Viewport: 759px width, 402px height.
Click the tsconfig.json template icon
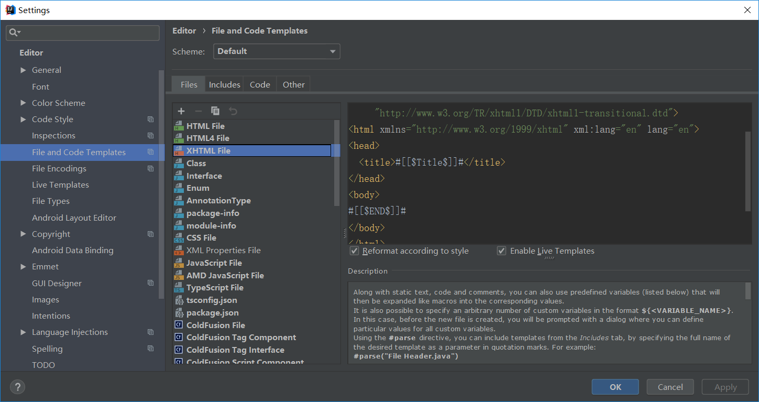coord(179,300)
